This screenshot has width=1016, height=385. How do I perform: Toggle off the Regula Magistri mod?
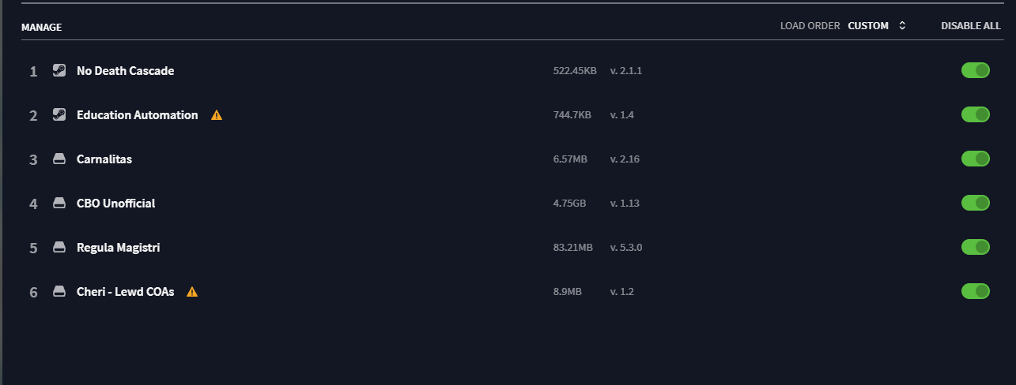[x=976, y=248]
